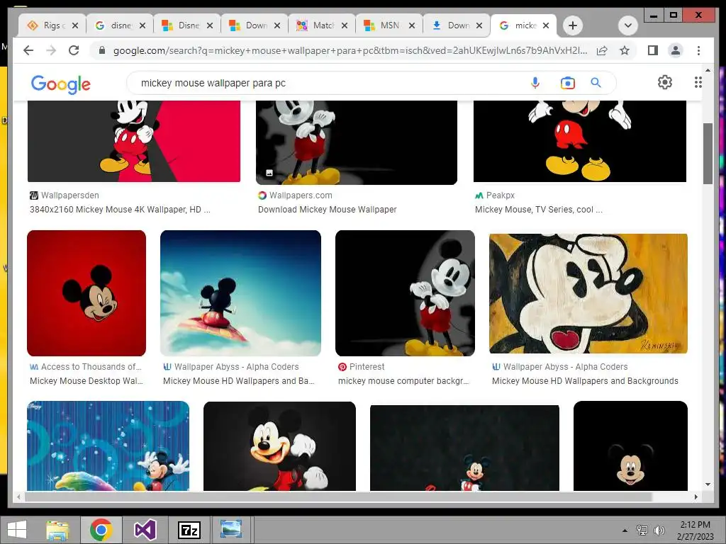Viewport: 726px width, 544px height.
Task: Open blue sparkle Mickey rainbow image
Action: tap(108, 446)
